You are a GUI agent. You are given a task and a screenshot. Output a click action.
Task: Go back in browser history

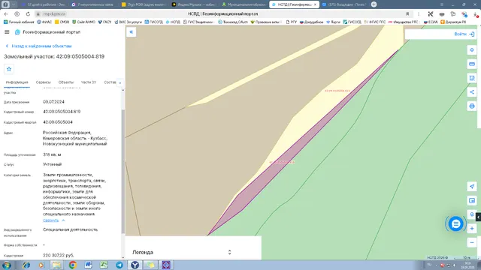pos(6,14)
